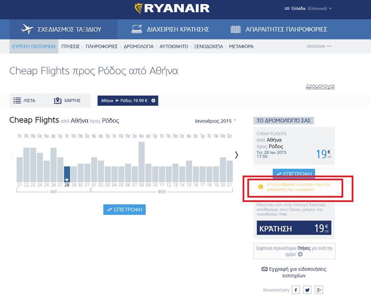
Task: Pick the fare bar for 23 January
Action: click(x=33, y=165)
